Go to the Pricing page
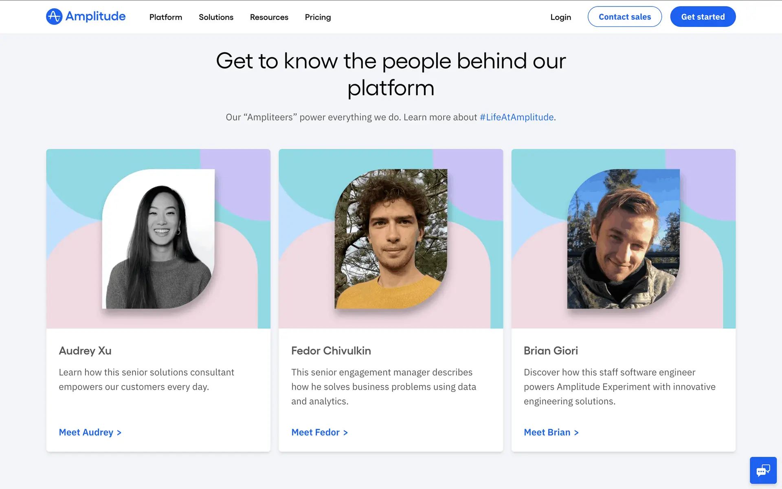Screen dimensions: 782x489 click(x=318, y=17)
